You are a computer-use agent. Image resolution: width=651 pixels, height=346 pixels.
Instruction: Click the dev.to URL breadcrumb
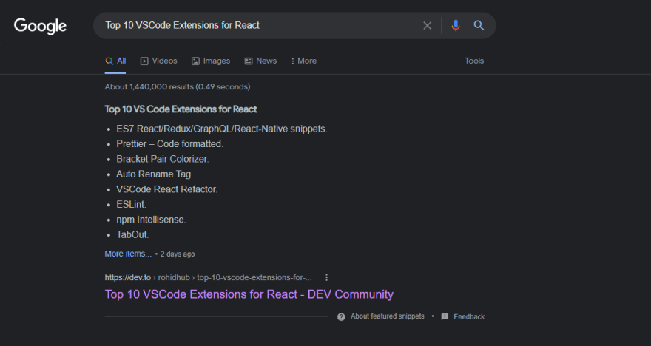pyautogui.click(x=209, y=277)
